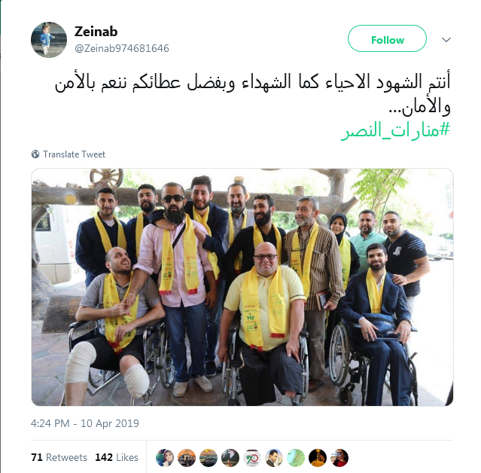This screenshot has width=481, height=473.
Task: Open the @Zeinab974681646 handle link
Action: (x=122, y=48)
